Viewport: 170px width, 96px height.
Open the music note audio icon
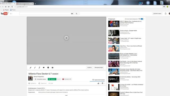click(x=39, y=67)
